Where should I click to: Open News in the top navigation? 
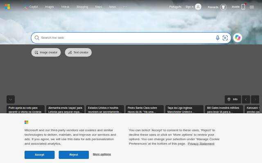point(112,7)
